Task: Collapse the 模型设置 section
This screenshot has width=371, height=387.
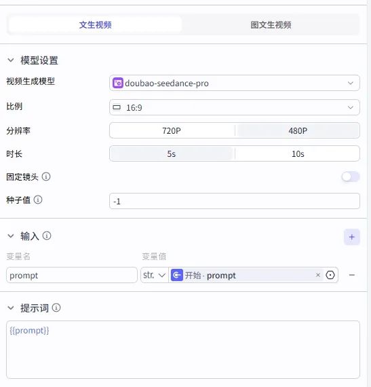Action: (11, 60)
